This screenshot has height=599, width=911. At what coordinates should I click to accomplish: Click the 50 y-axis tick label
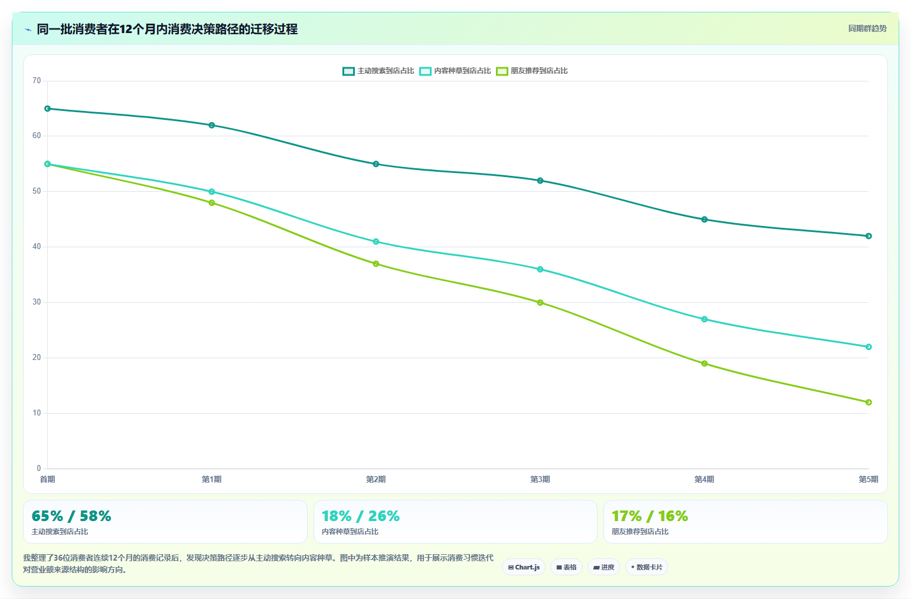coord(37,191)
